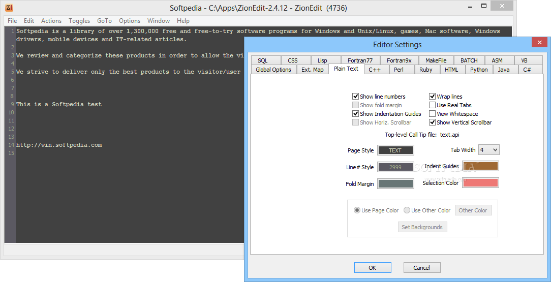Switch to the Python tab

coord(479,70)
